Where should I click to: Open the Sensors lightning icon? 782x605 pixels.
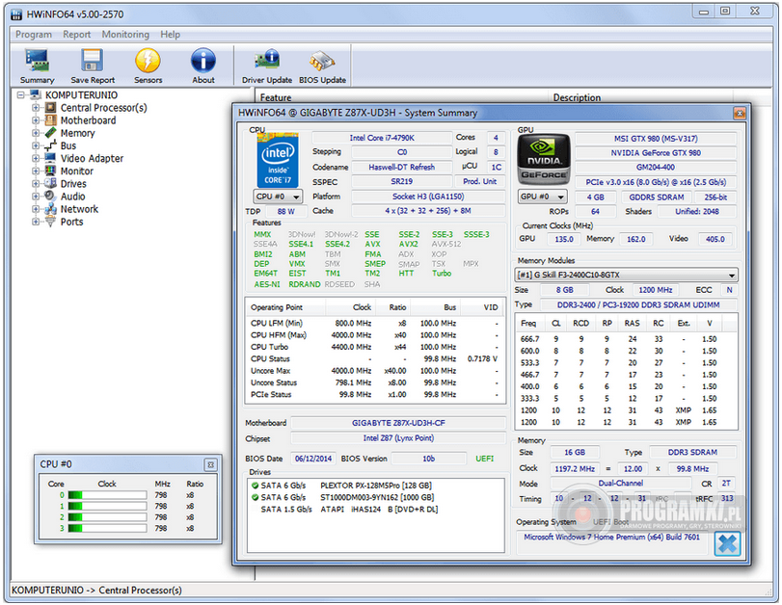click(x=148, y=61)
